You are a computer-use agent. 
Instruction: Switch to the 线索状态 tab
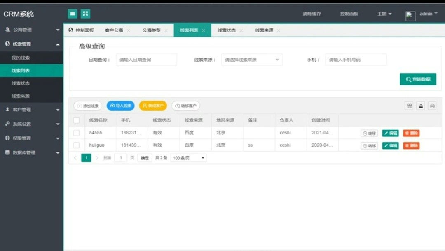(226, 30)
